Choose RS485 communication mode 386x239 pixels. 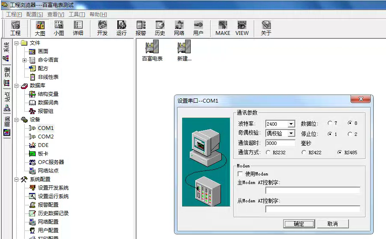point(340,153)
